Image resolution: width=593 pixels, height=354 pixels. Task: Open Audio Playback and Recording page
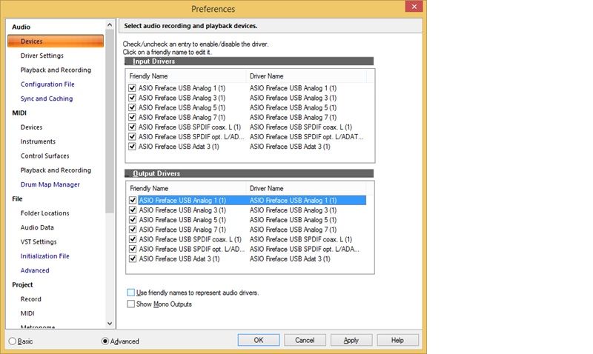[x=56, y=70]
